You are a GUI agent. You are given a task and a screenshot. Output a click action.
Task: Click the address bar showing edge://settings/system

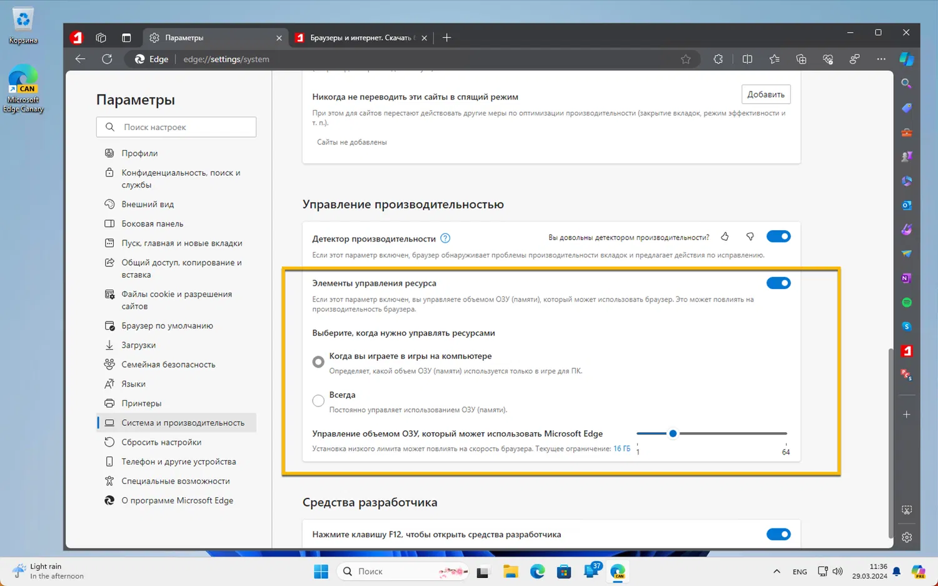click(413, 59)
